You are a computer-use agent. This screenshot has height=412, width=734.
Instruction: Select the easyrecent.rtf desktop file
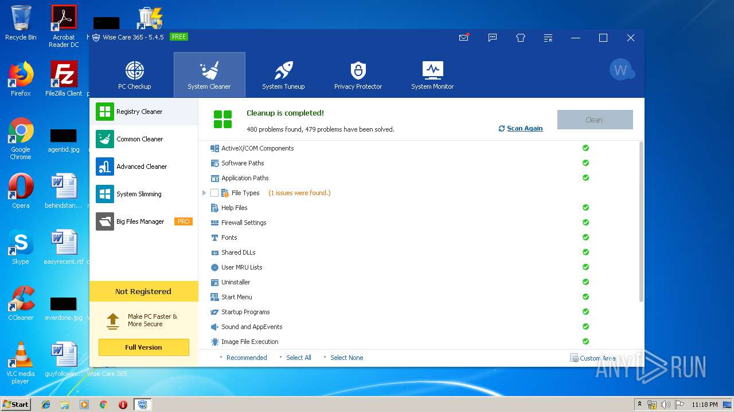tap(64, 247)
